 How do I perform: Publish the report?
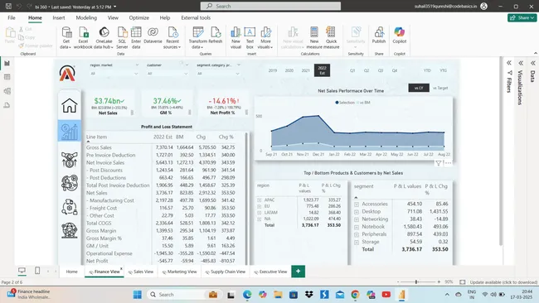pyautogui.click(x=379, y=36)
